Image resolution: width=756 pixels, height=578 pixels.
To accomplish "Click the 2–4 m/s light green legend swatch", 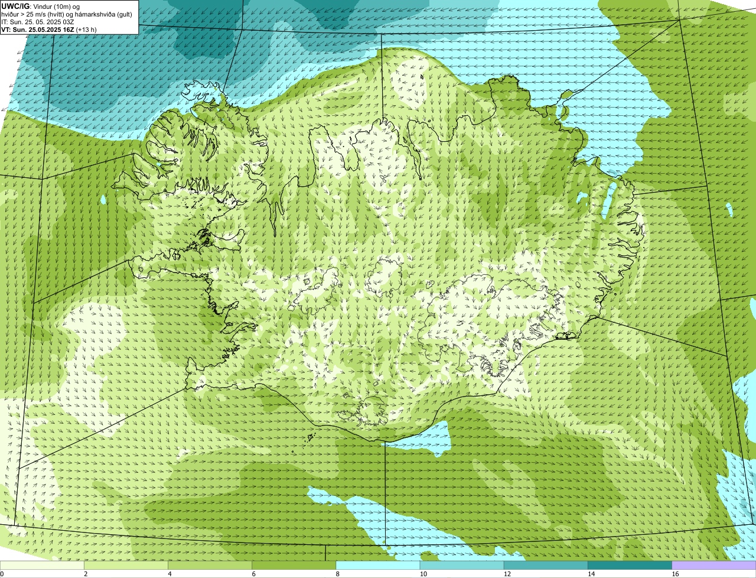I will [x=126, y=565].
